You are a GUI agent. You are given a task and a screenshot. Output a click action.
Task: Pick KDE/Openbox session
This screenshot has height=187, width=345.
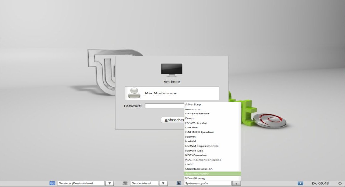212,155
